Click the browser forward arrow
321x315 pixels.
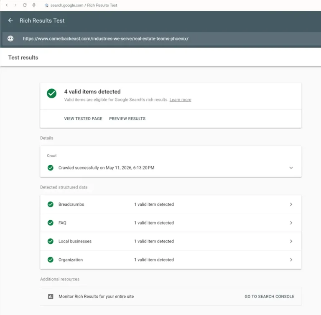(15, 5)
